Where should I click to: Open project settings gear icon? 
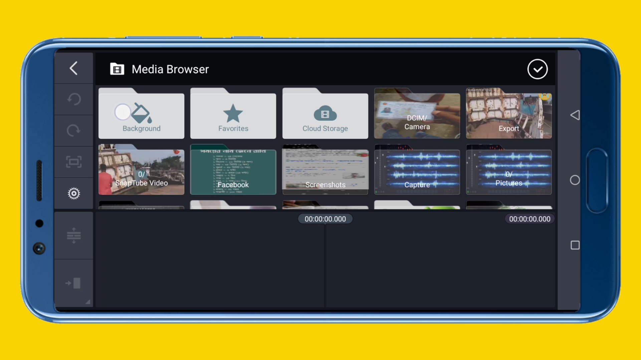73,193
